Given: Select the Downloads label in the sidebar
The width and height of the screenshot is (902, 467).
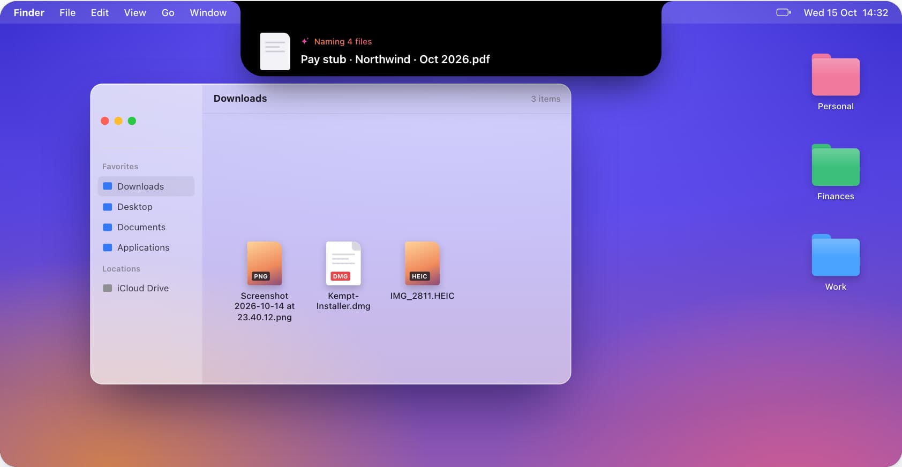Looking at the screenshot, I should point(140,186).
